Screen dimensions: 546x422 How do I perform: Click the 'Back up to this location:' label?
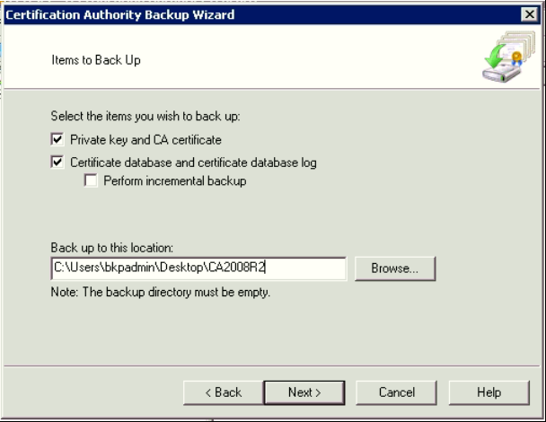112,248
